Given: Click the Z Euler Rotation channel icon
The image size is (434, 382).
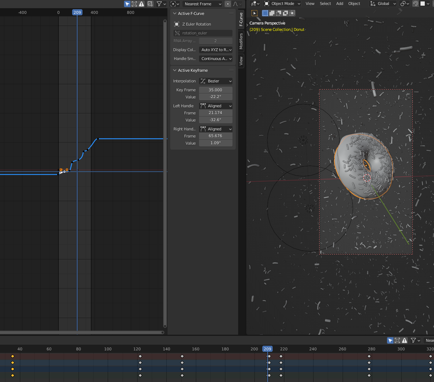Looking at the screenshot, I should (x=177, y=24).
